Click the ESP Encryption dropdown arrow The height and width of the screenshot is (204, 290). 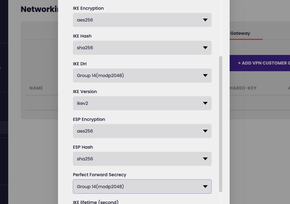click(205, 131)
